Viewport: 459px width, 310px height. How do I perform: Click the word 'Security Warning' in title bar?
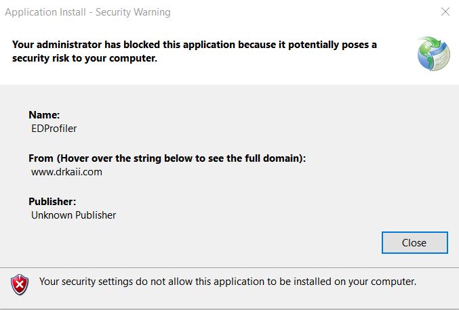(133, 12)
